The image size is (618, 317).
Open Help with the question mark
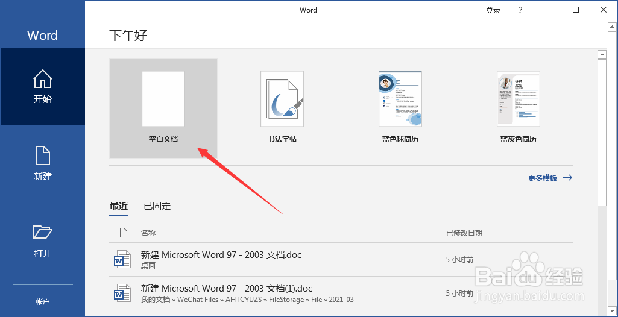[x=520, y=10]
